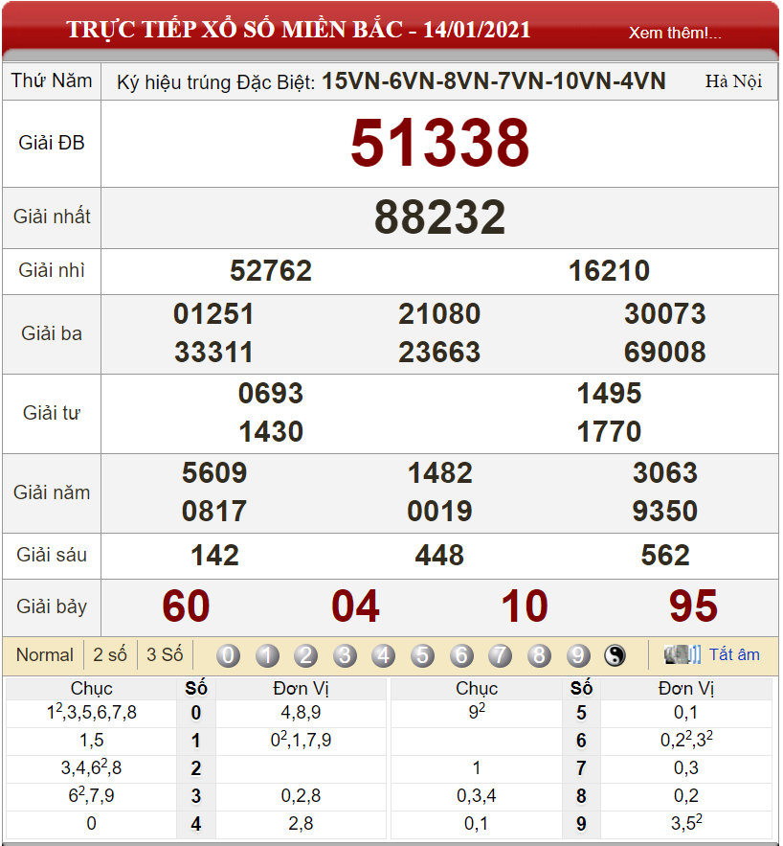Click second prize number 16210
Image resolution: width=783 pixels, height=846 pixels.
pos(609,271)
